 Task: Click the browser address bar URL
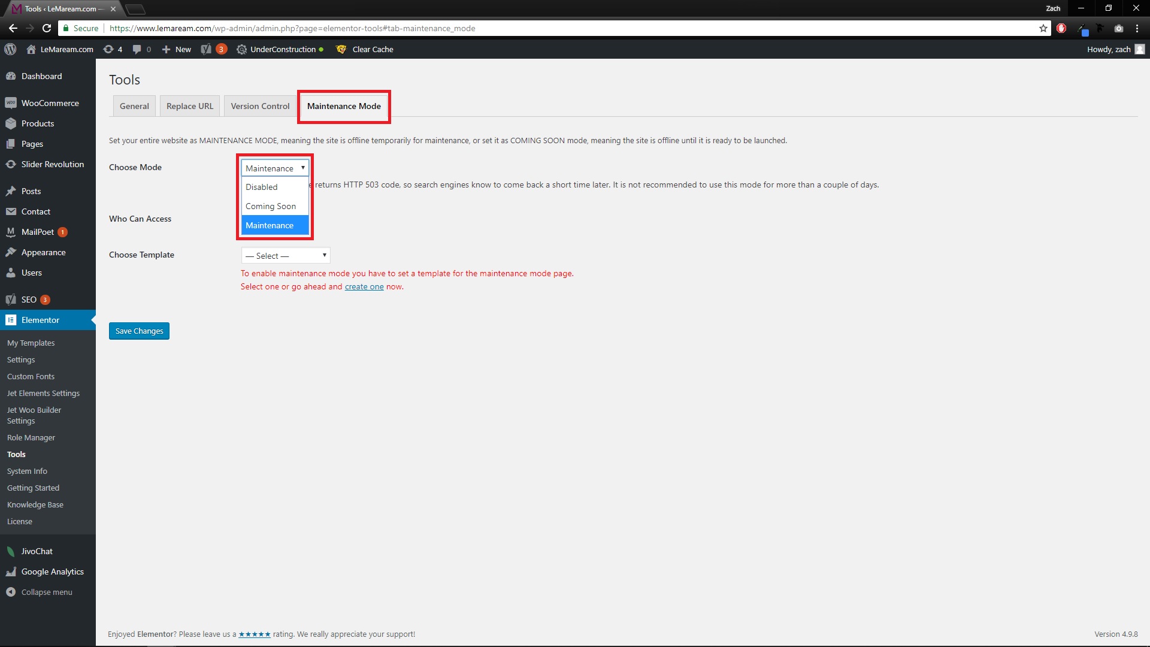(x=293, y=28)
